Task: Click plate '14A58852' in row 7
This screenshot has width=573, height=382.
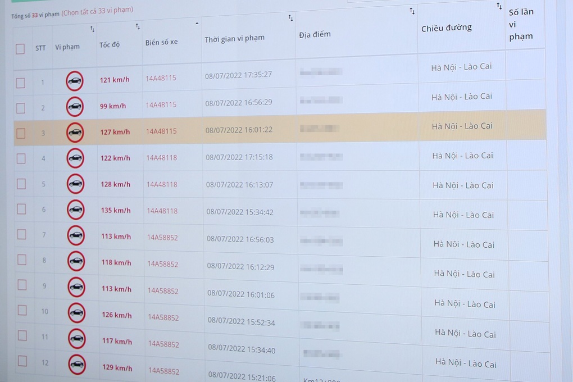Action: [162, 238]
